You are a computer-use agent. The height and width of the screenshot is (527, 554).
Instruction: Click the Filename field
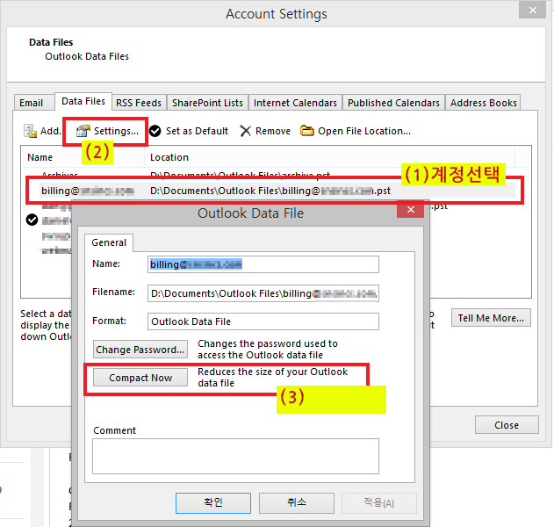click(x=263, y=293)
